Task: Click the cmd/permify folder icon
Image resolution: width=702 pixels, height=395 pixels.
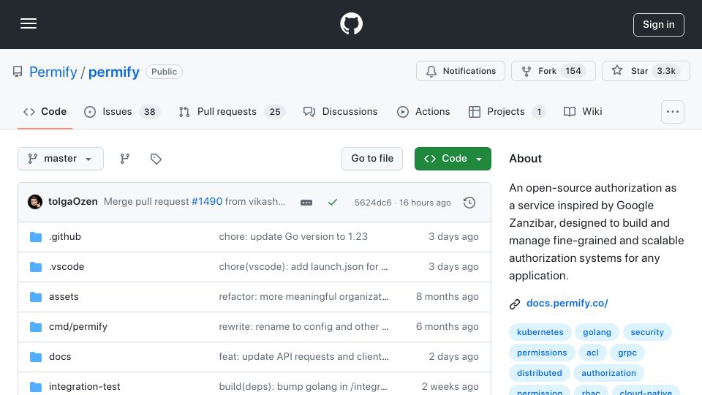Action: point(36,327)
